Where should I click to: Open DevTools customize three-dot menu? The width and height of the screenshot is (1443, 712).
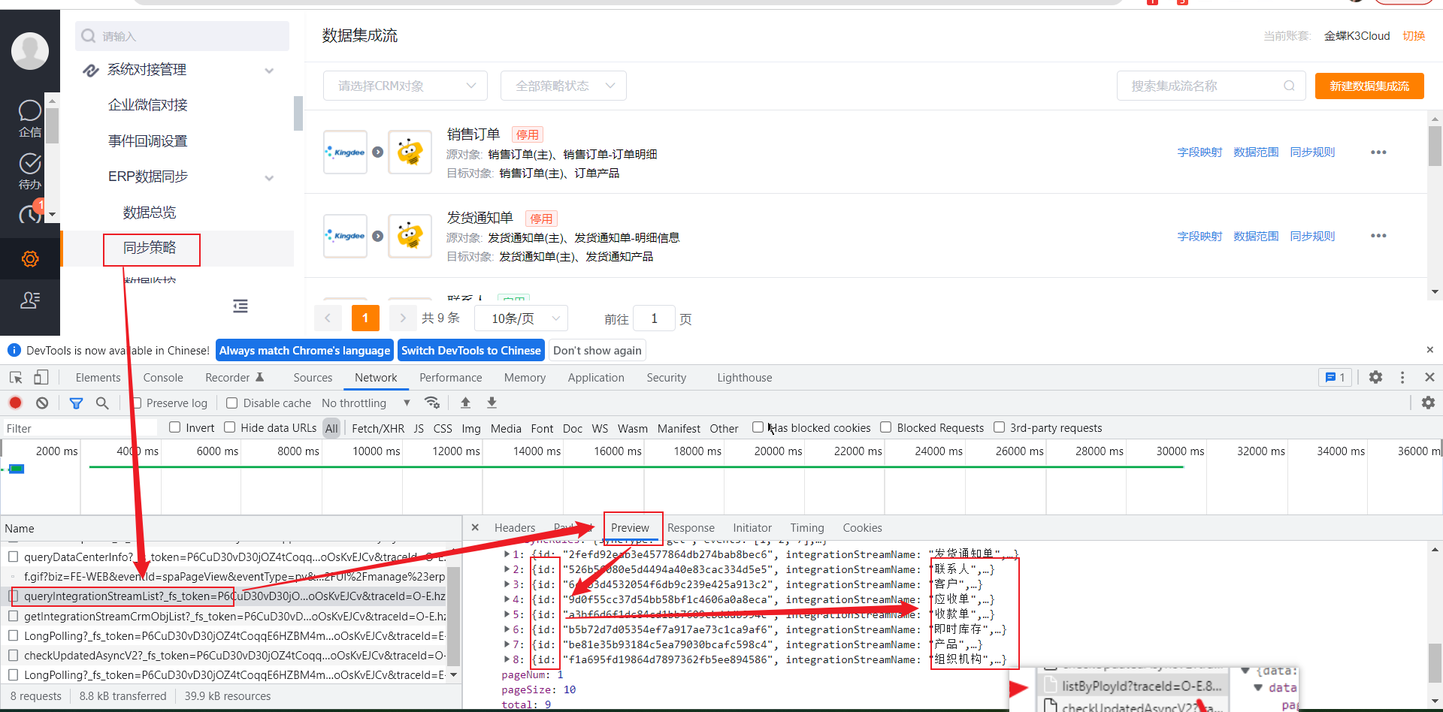1402,377
